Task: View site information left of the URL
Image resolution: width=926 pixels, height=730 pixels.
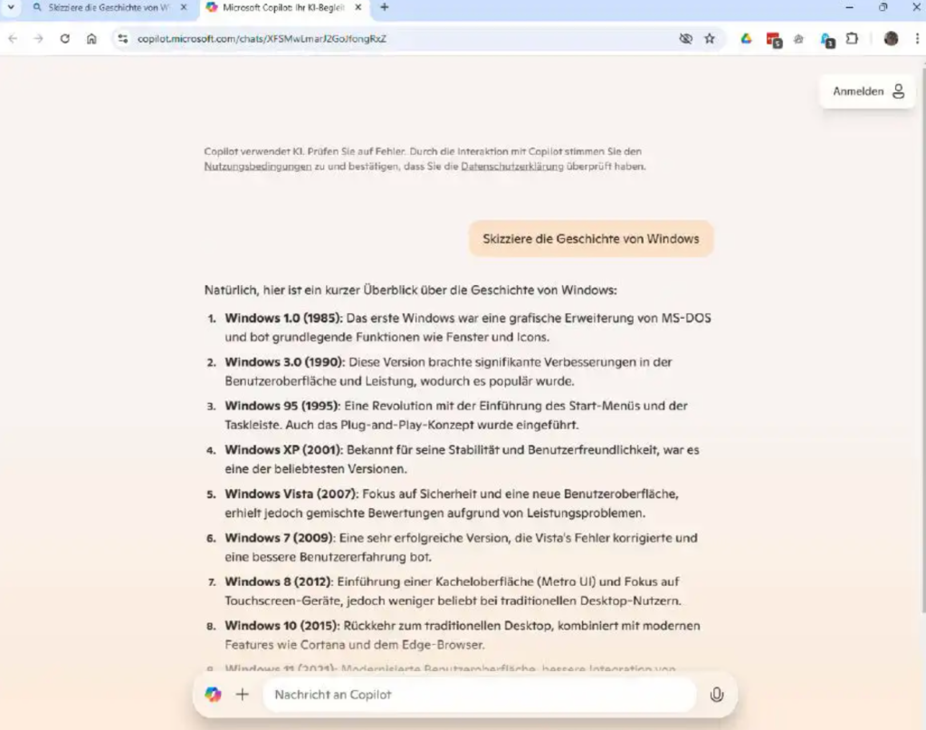Action: pyautogui.click(x=122, y=39)
